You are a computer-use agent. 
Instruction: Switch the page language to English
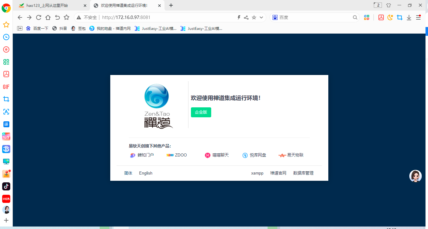point(145,173)
